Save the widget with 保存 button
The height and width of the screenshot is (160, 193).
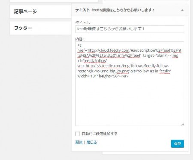pos(177,144)
